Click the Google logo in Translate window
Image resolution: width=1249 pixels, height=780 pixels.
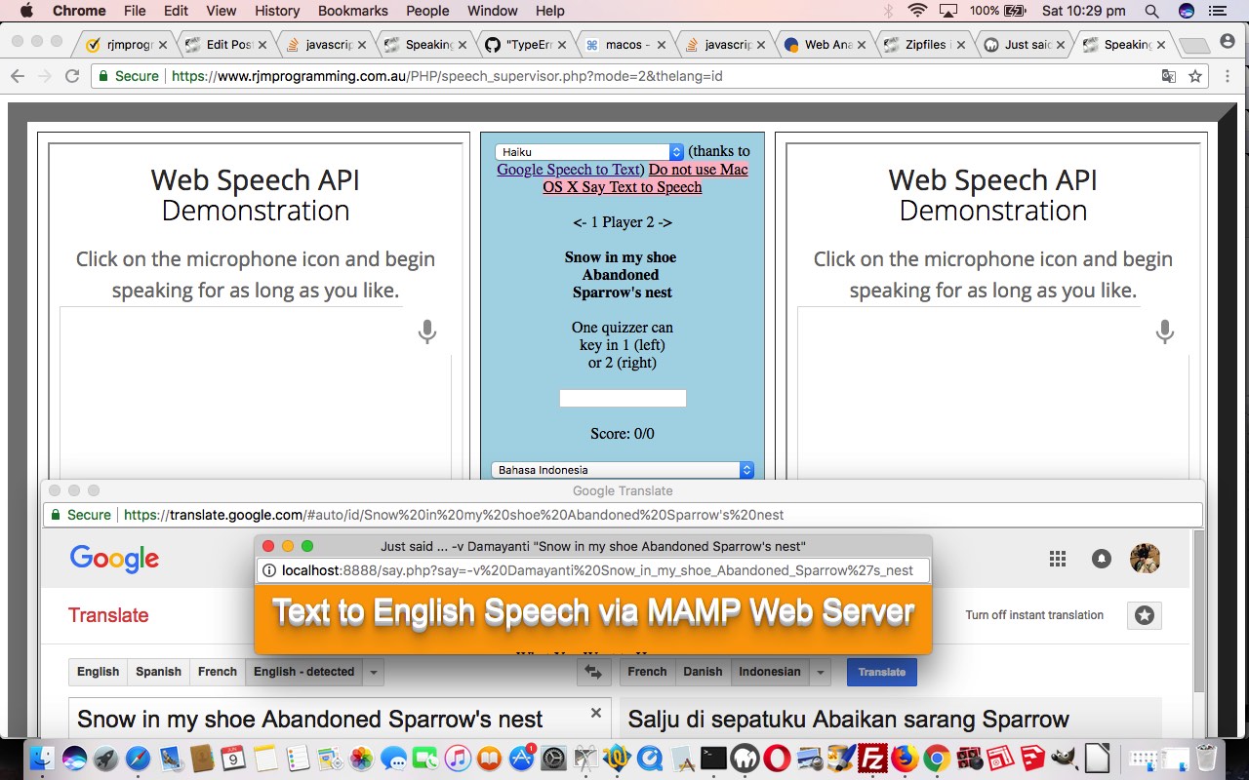(114, 559)
